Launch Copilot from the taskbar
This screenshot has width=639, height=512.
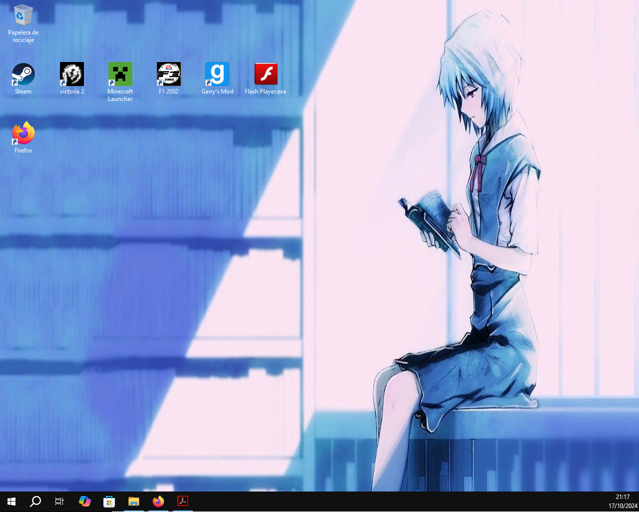tap(85, 501)
